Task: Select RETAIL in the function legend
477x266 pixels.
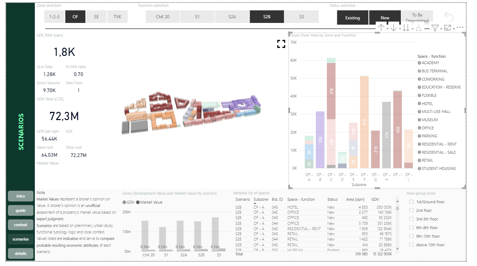Action: 425,160
